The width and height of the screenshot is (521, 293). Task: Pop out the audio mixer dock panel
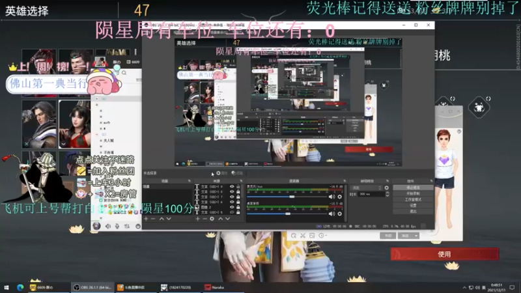click(345, 181)
